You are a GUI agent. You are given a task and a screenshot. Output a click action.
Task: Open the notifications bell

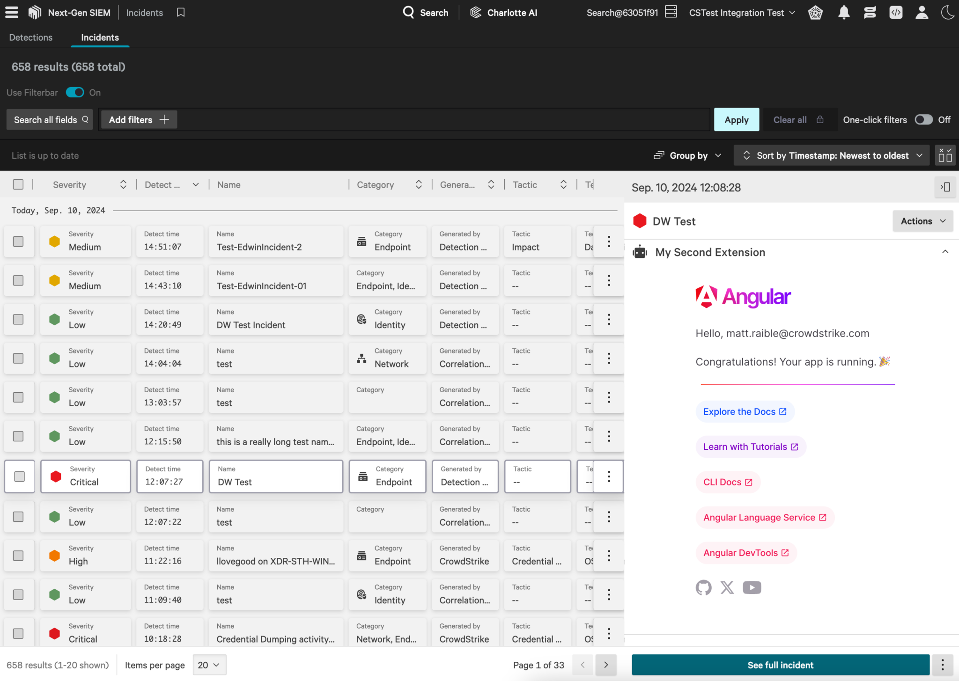[x=844, y=13]
